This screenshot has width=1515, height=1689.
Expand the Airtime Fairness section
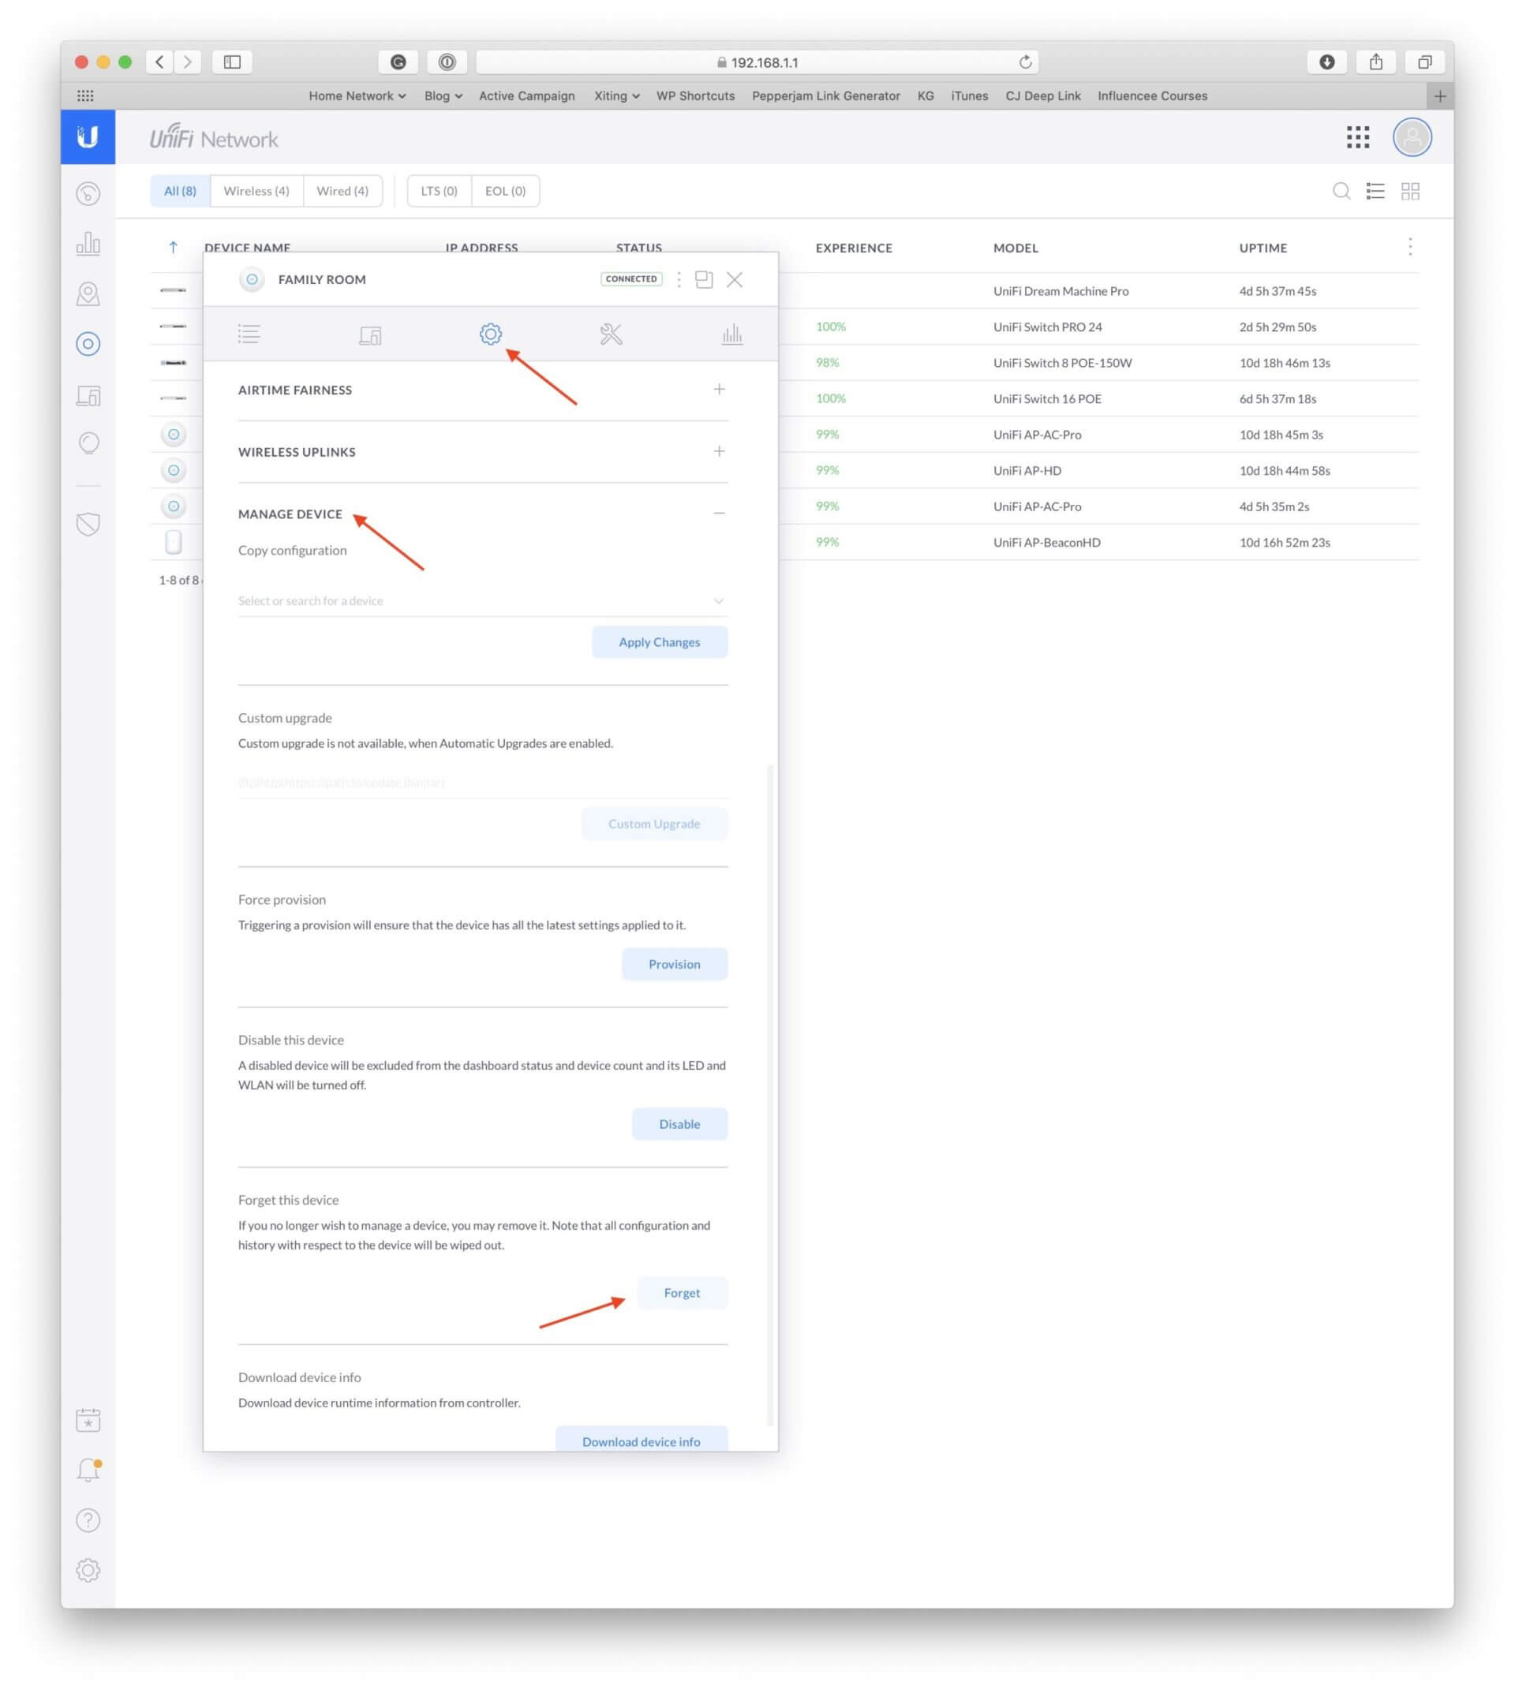pyautogui.click(x=719, y=390)
